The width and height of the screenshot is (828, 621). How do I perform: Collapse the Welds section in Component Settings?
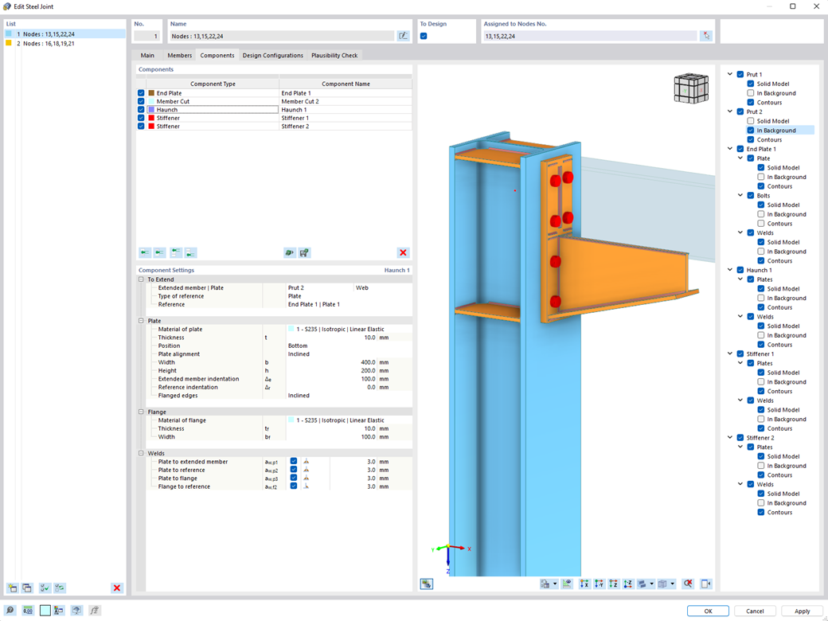140,453
